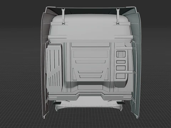Select the ventilation grille on the model's right panel
Viewport: 171px width, 128px height.
[x=121, y=54]
